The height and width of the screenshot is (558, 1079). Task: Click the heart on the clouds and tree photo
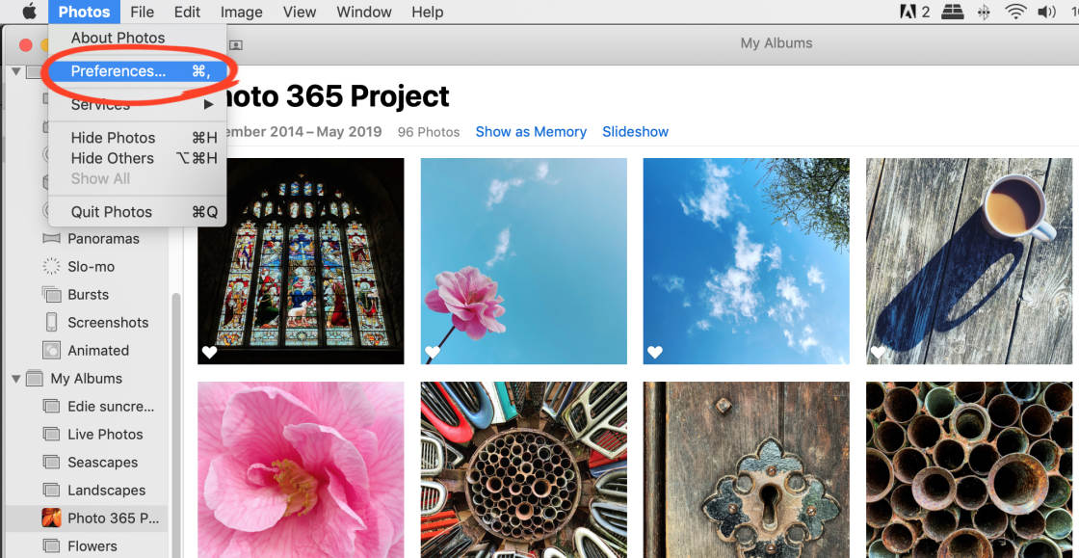[x=655, y=353]
